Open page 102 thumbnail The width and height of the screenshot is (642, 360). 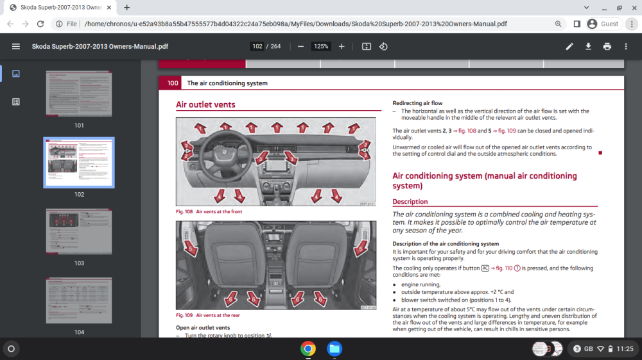pos(79,163)
